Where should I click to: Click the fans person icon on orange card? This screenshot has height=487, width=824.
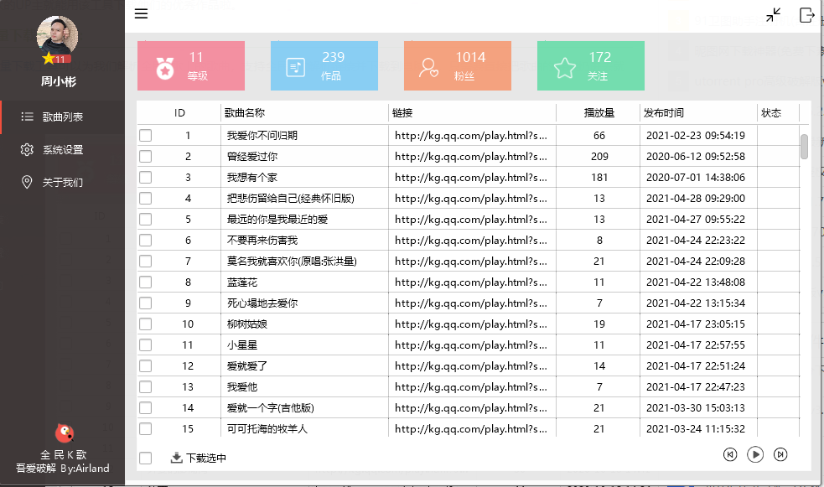(x=430, y=67)
